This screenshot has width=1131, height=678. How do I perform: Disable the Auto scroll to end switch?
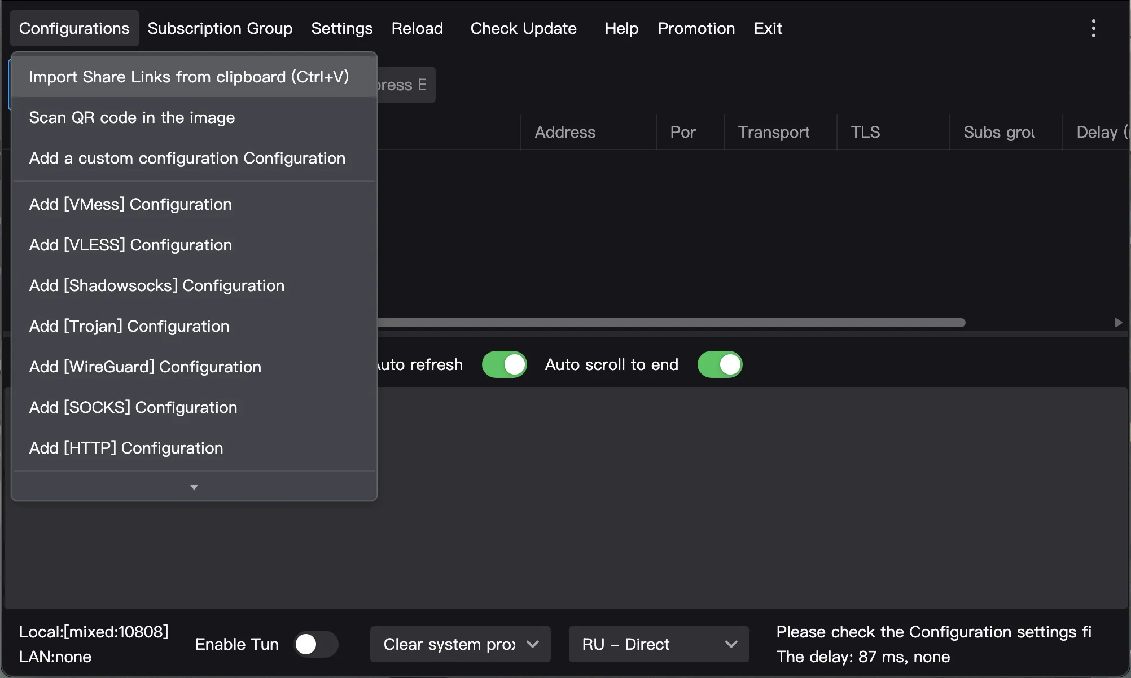(720, 364)
